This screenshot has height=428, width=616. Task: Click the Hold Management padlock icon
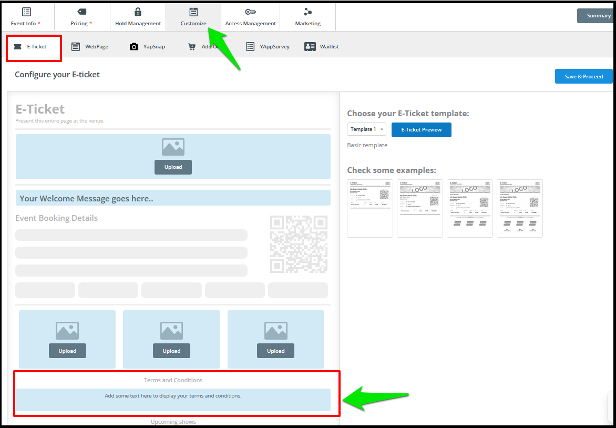tap(138, 12)
